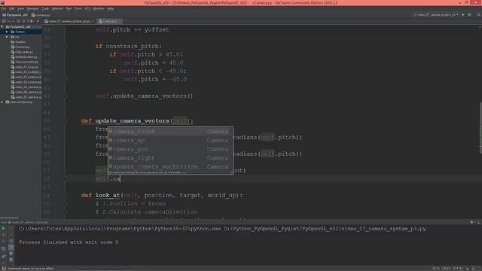
Task: Hide the project tool window
Action: point(38,21)
